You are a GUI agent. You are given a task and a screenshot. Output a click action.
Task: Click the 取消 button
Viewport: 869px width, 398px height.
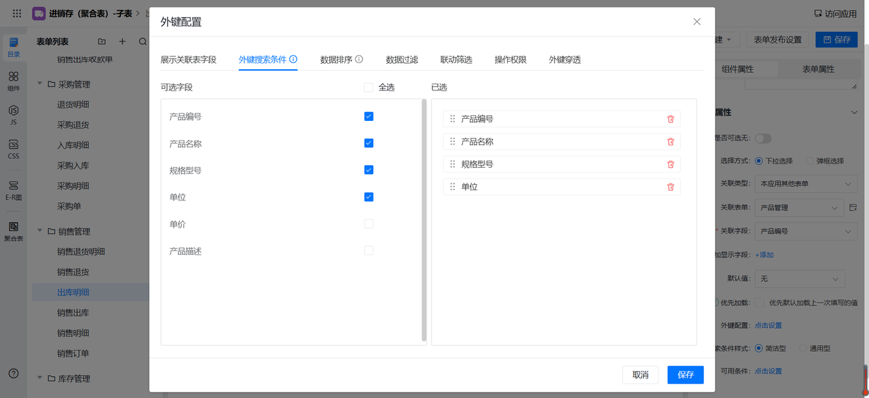pos(640,375)
